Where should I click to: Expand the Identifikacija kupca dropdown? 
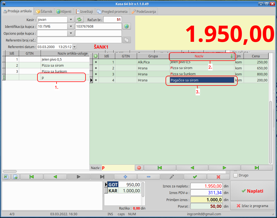71,26
